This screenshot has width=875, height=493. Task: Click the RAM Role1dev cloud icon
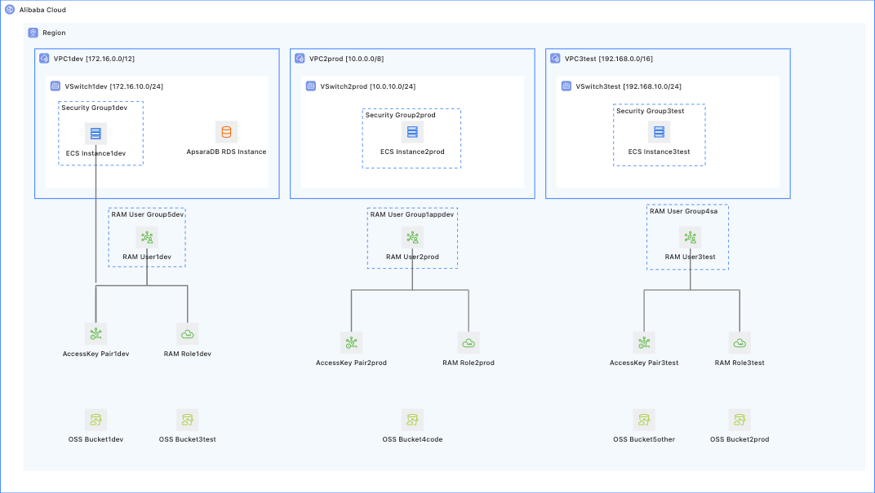188,333
